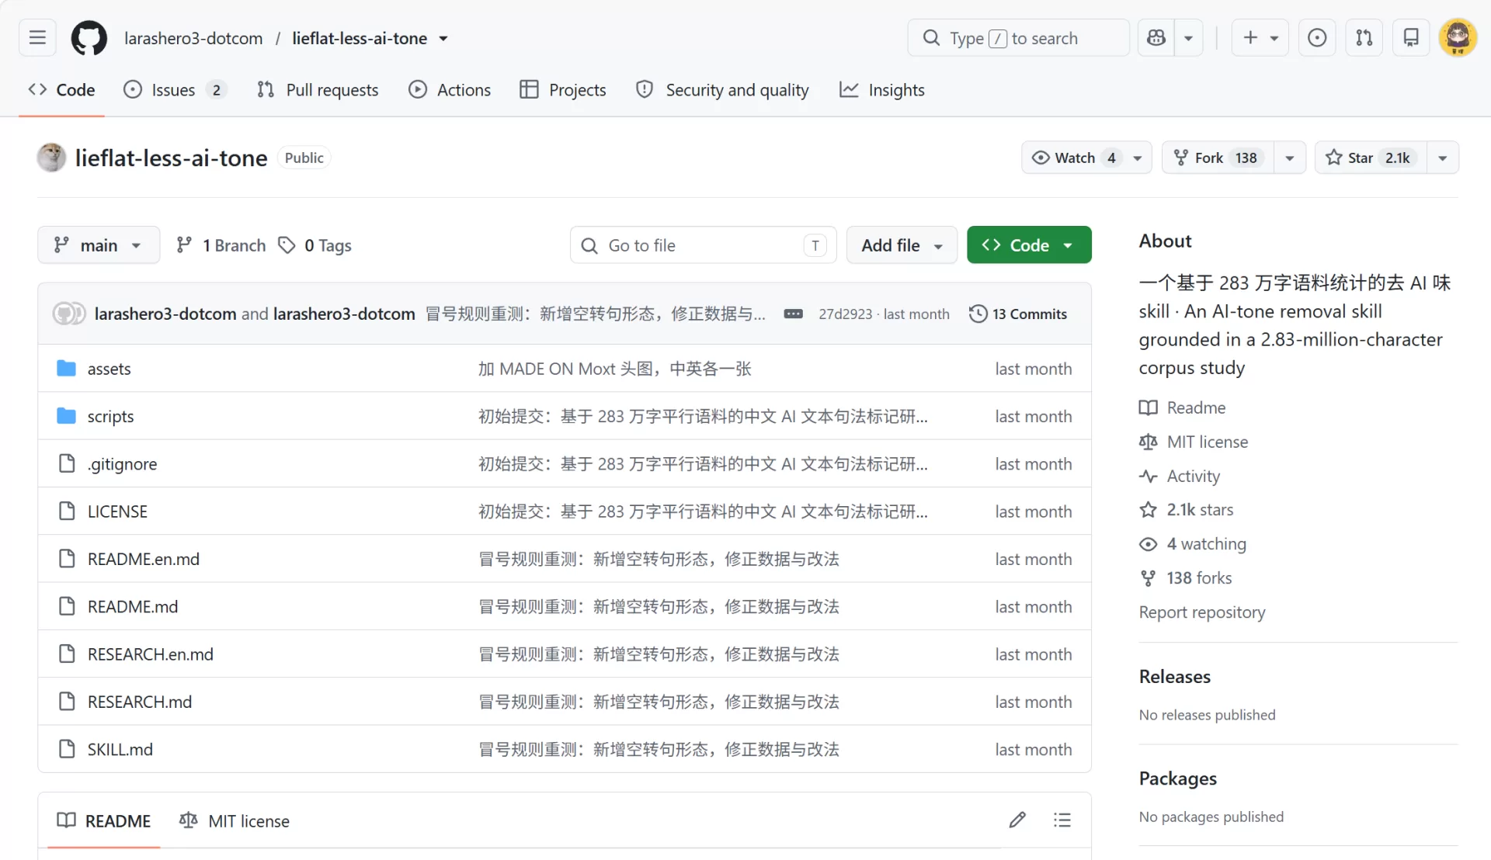The image size is (1491, 860).
Task: Toggle Watch on this repository
Action: pos(1073,158)
